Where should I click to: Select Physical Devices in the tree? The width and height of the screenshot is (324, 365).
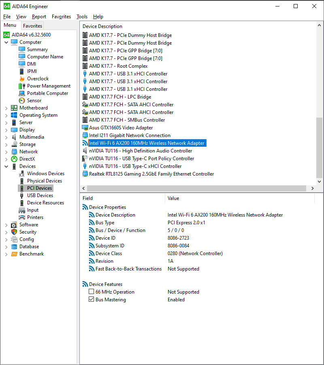click(x=45, y=181)
